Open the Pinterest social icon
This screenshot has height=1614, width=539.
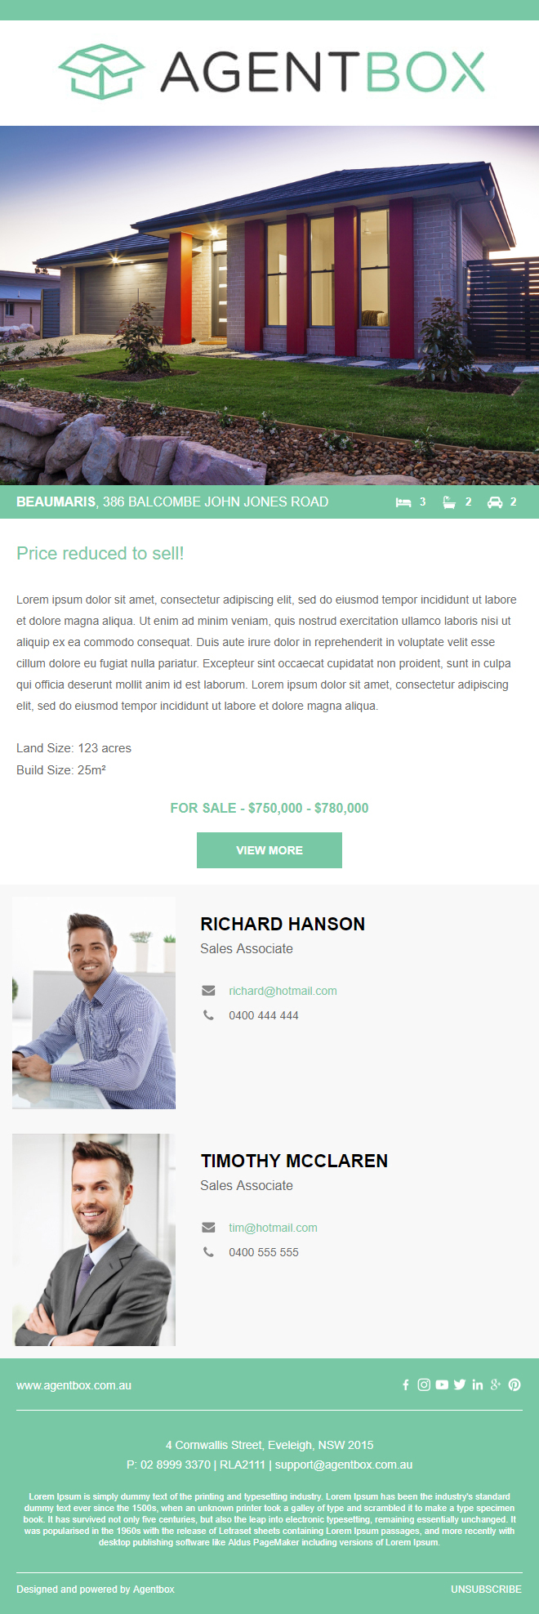click(514, 1384)
